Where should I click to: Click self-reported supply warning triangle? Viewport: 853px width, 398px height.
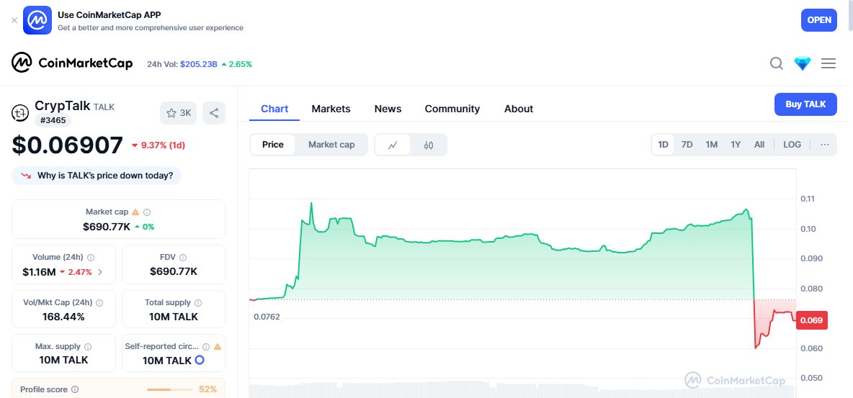coord(218,346)
